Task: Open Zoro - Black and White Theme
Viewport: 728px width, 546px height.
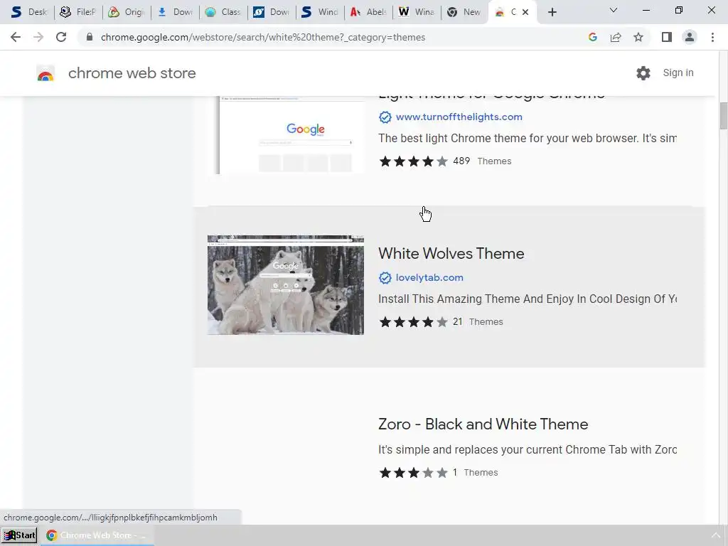Action: coord(483,424)
